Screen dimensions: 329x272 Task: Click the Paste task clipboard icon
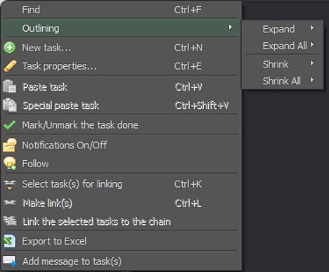[10, 86]
